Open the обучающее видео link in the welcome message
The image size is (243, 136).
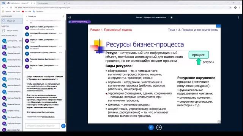click(x=45, y=88)
